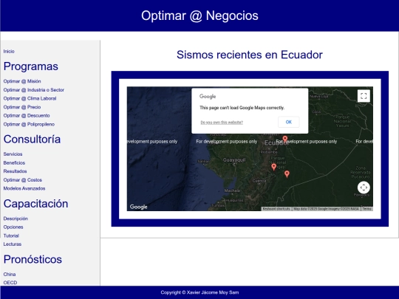The height and width of the screenshot is (299, 399).
Task: Open the Opciones link
Action: pos(13,227)
